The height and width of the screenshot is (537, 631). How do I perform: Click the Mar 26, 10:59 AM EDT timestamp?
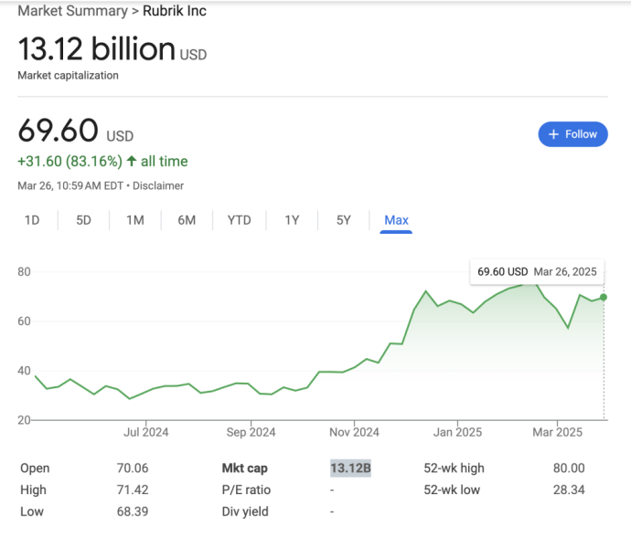[70, 185]
